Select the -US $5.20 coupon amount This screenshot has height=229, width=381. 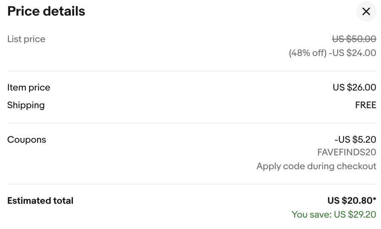[x=355, y=140]
